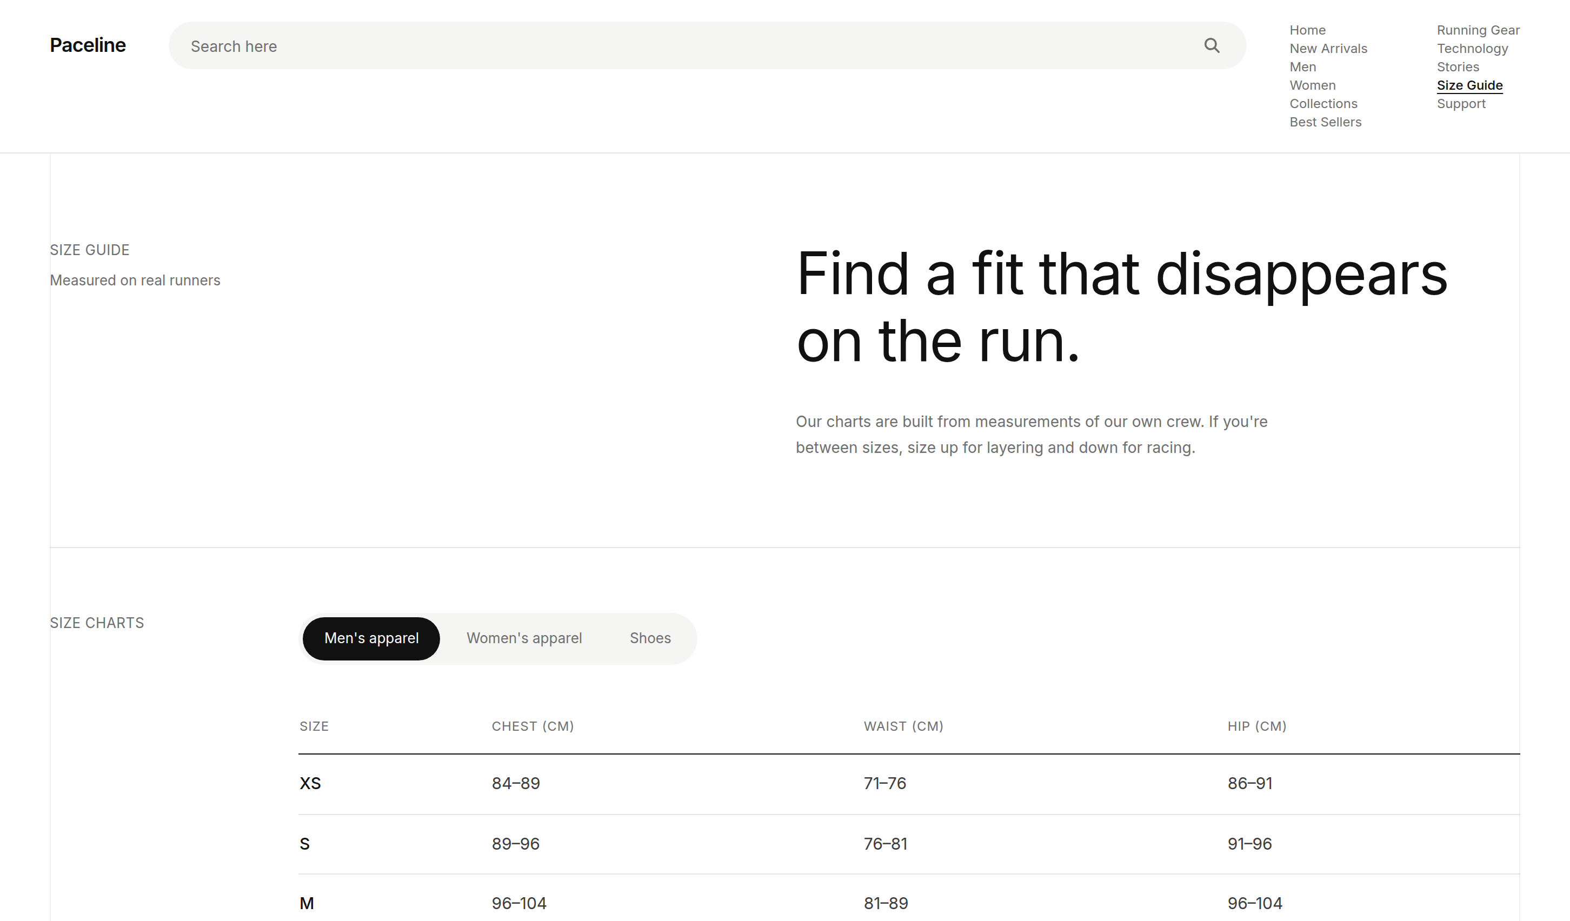
Task: Go to New Arrivals page
Action: click(1328, 49)
